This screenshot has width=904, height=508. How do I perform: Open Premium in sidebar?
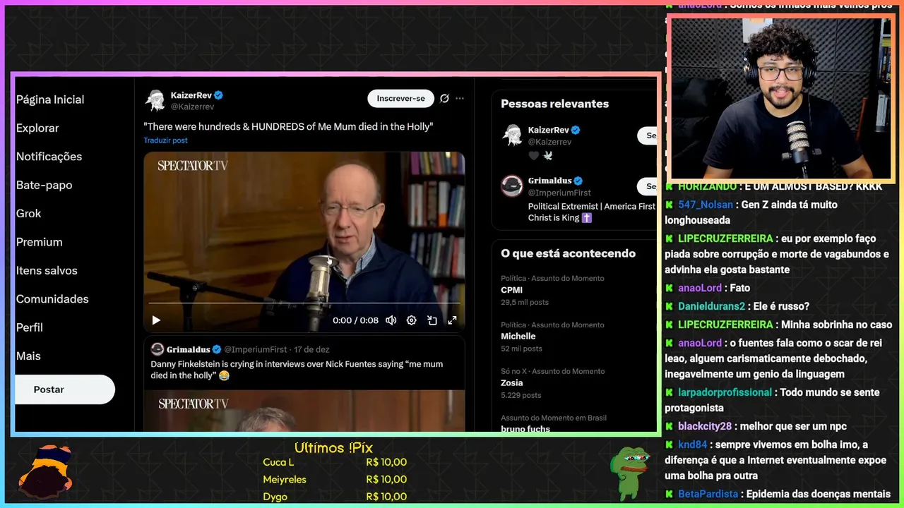[x=40, y=242]
